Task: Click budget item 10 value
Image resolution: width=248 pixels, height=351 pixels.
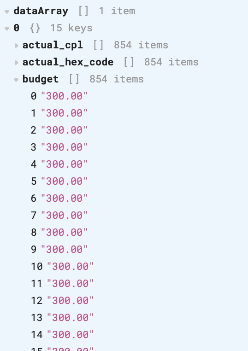Action: point(71,266)
